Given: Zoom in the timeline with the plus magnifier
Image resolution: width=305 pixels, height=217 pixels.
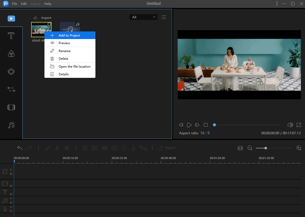Looking at the screenshot, I should coord(299,148).
